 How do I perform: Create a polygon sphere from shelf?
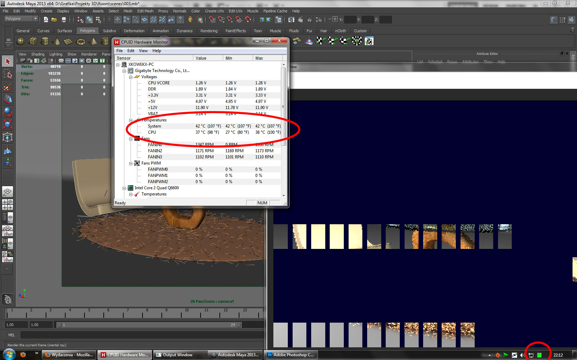tap(21, 41)
